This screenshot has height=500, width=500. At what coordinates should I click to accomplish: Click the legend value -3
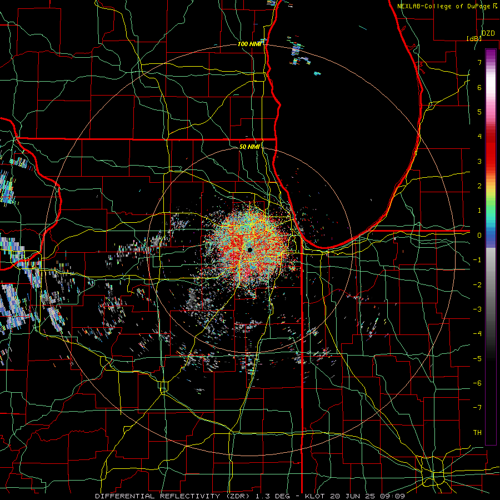477,309
